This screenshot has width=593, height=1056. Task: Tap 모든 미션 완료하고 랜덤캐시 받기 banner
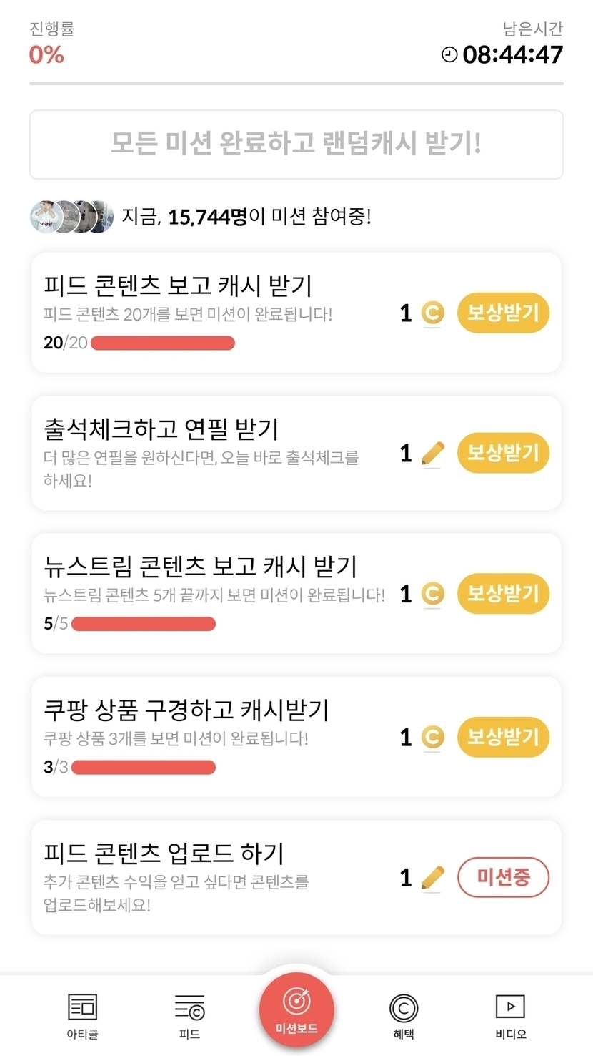point(296,145)
